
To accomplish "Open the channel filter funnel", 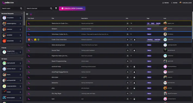I will pos(56,8).
